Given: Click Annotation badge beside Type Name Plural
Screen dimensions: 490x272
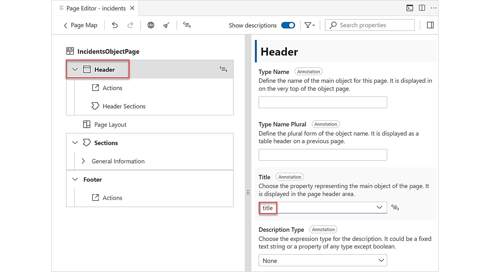Looking at the screenshot, I should click(326, 124).
